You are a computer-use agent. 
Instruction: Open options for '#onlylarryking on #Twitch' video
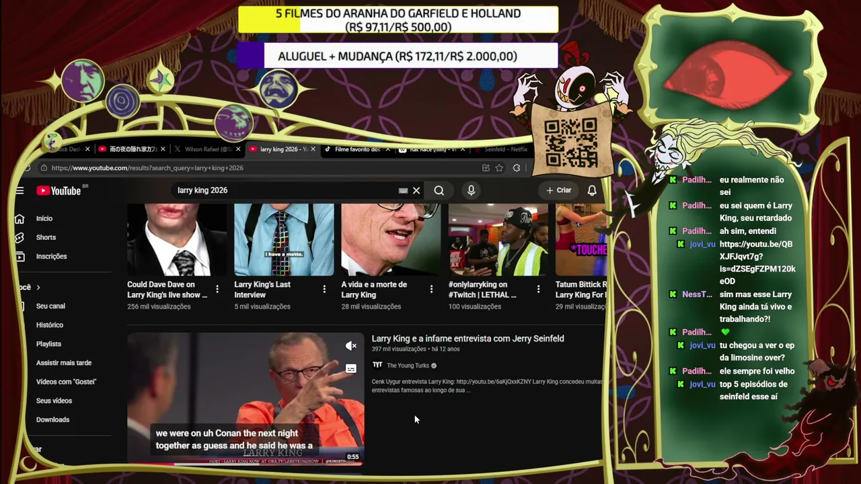click(538, 289)
